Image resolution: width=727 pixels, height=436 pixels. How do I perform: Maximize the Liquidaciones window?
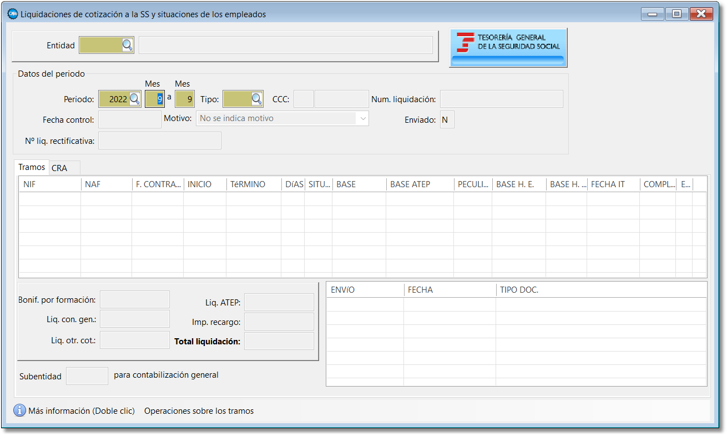pyautogui.click(x=676, y=14)
